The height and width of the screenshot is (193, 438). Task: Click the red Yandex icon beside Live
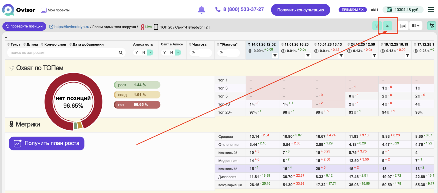coord(142,27)
